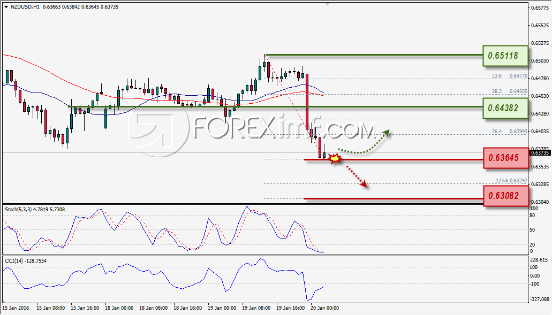Select the Fibonacci 123.6 0.63297 label

[511, 180]
